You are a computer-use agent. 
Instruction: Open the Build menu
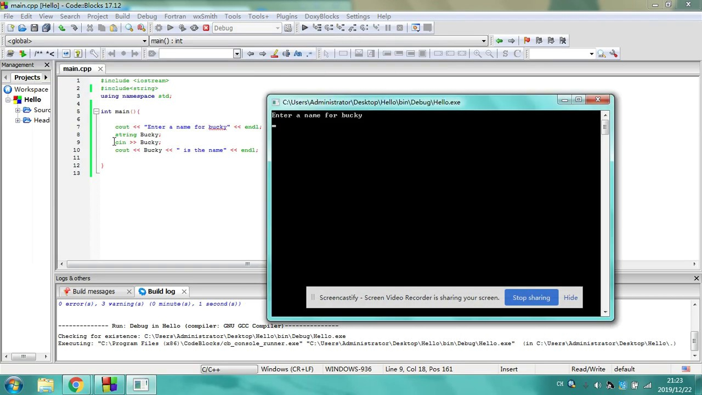[122, 16]
